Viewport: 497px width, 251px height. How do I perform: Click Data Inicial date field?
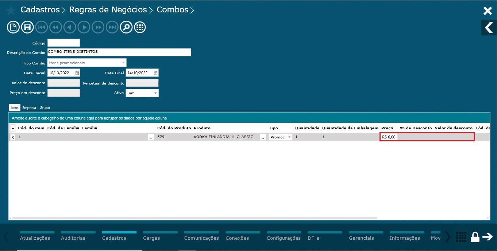tap(63, 73)
